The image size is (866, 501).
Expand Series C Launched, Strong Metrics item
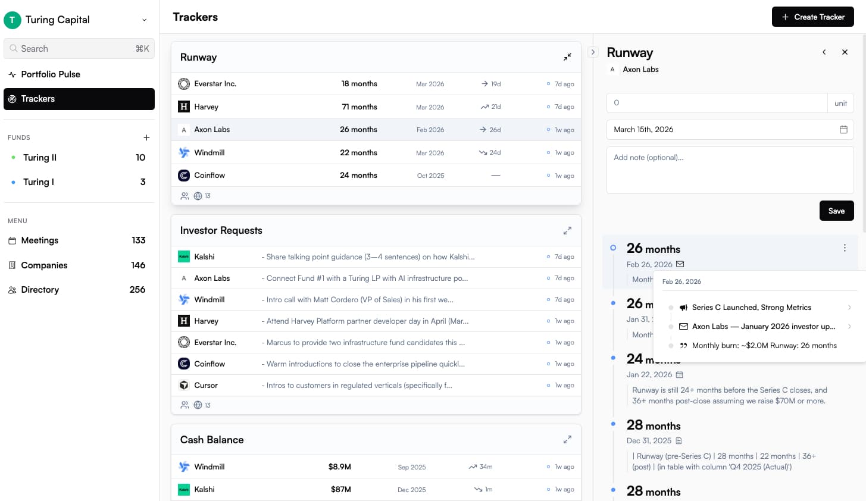pyautogui.click(x=849, y=308)
